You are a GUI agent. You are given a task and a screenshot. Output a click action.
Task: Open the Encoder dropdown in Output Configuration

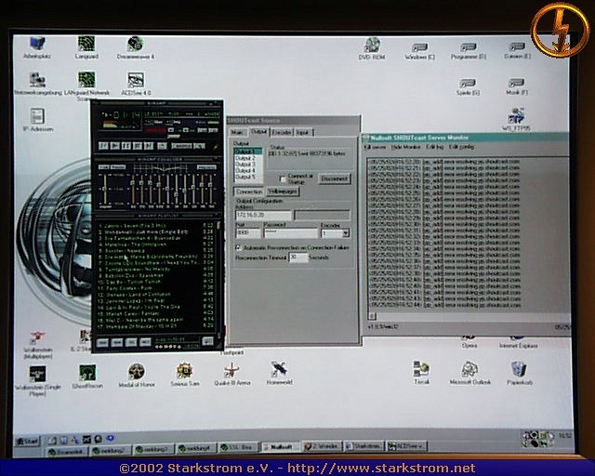(x=346, y=233)
